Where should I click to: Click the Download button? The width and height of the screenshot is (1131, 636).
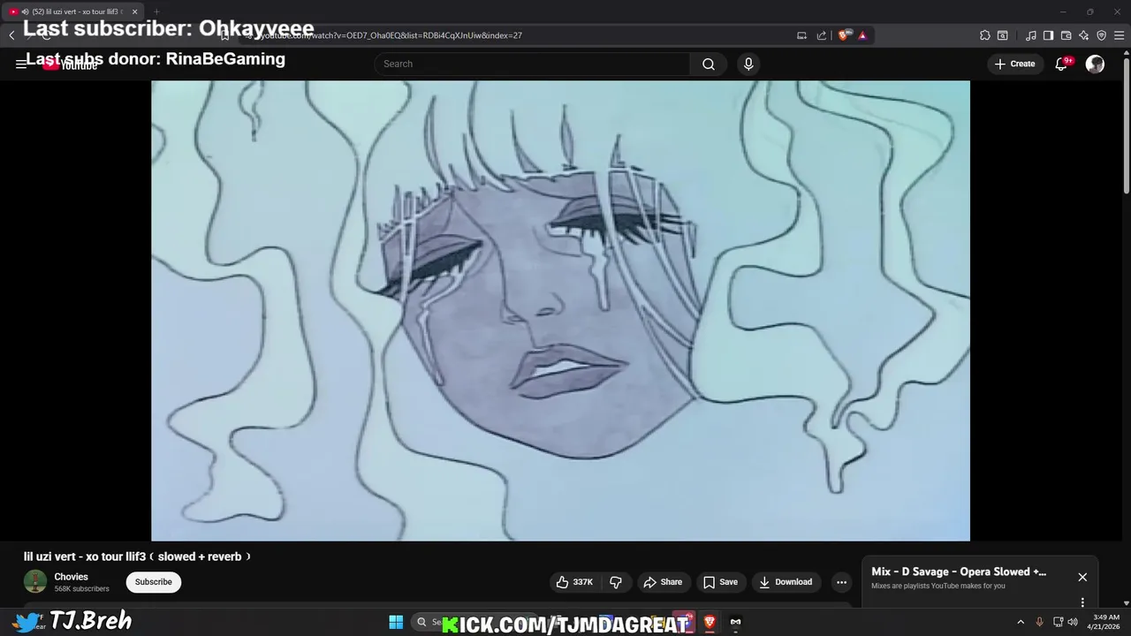[786, 582]
